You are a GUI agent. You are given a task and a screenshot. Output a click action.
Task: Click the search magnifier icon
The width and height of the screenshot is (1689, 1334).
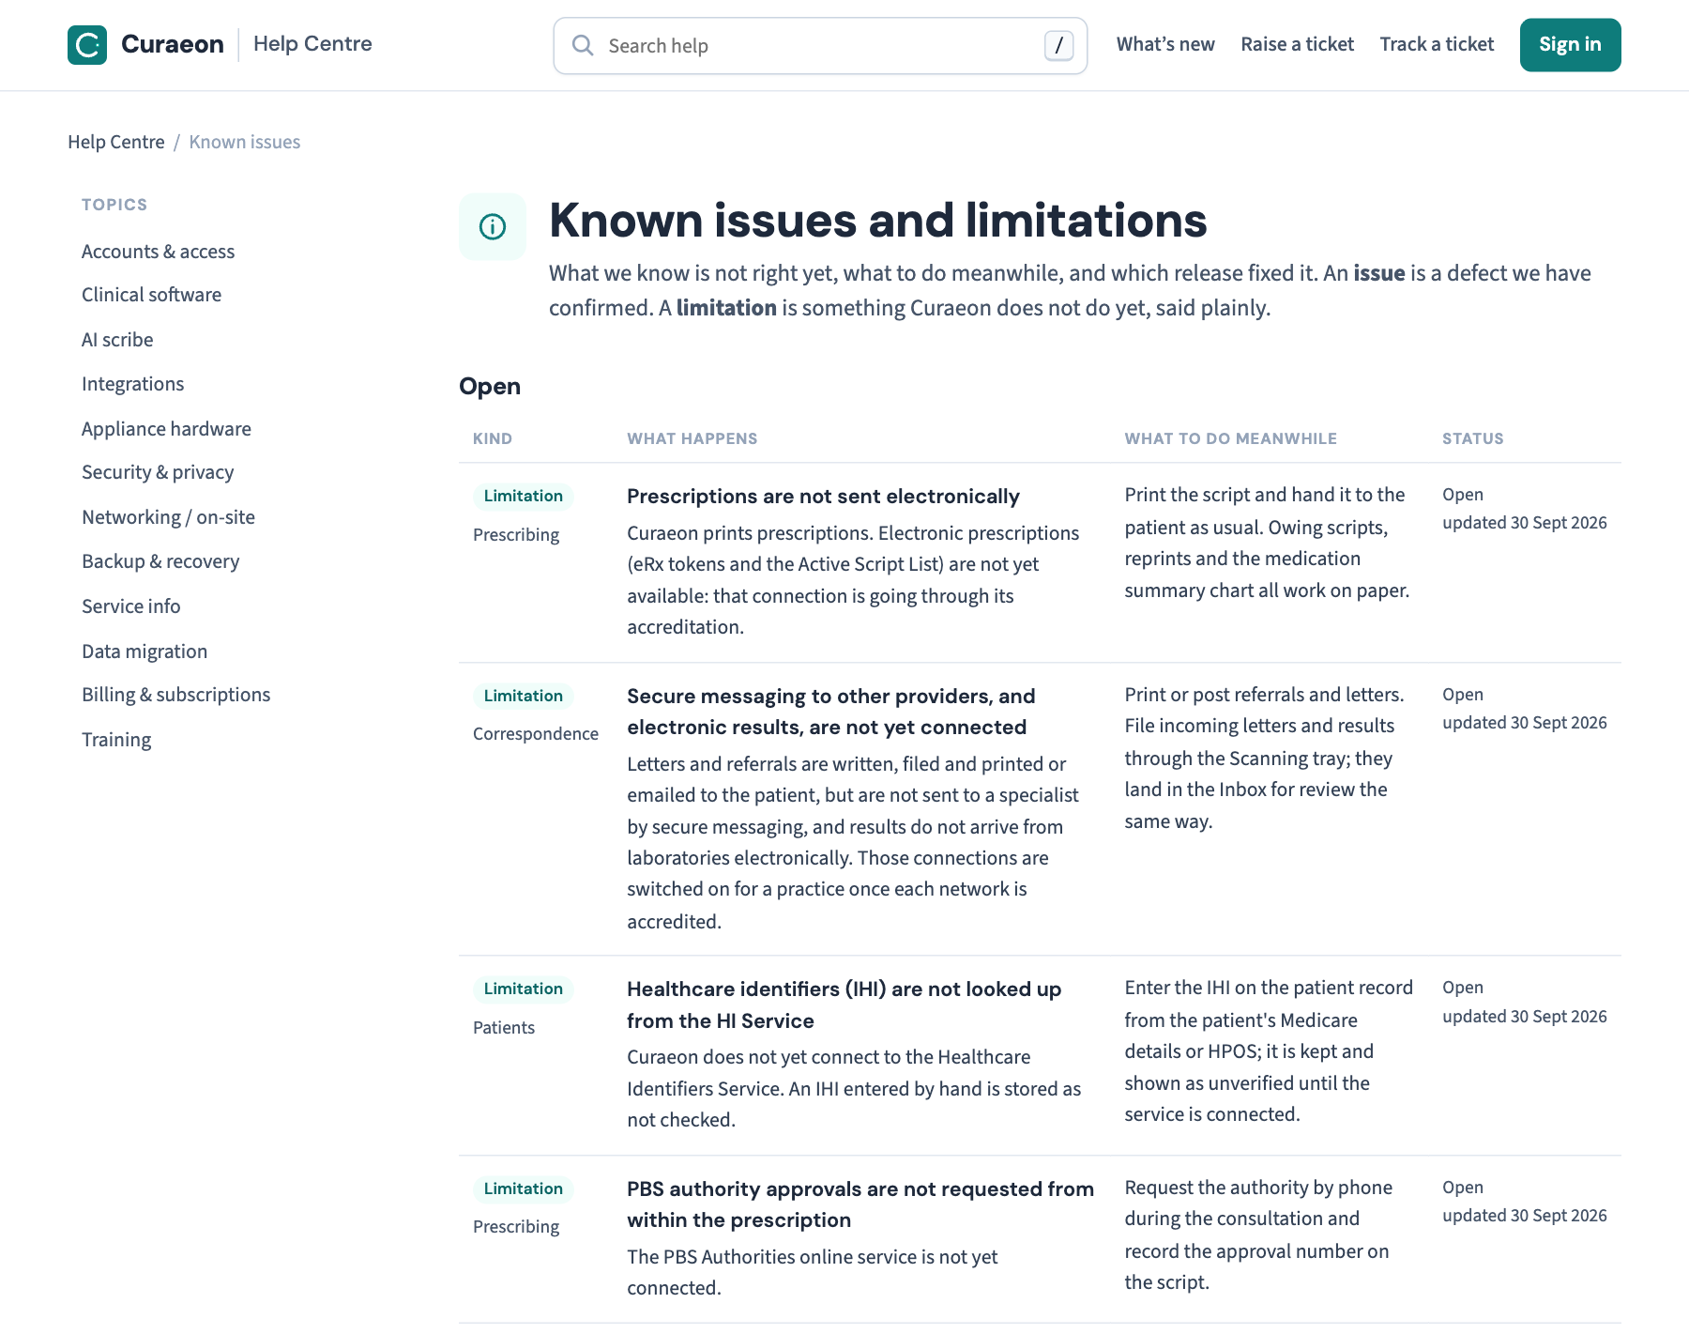pos(583,45)
